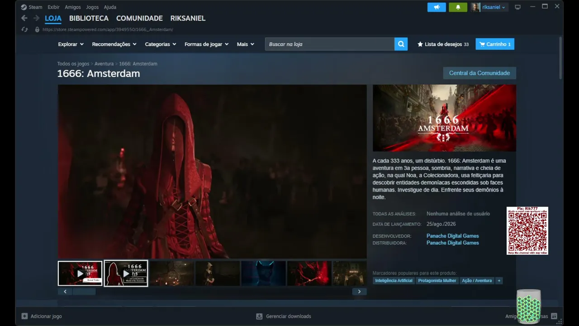Viewport: 579px width, 326px height.
Task: Click the release date 25/ago./2026
Action: pos(441,224)
